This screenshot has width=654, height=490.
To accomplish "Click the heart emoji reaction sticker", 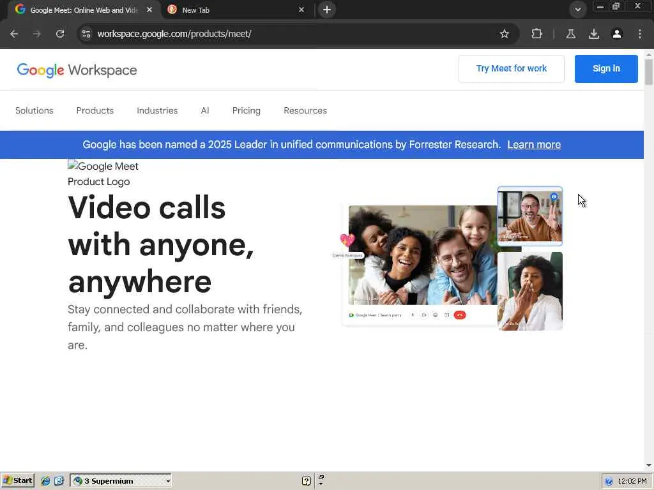I will [x=347, y=240].
